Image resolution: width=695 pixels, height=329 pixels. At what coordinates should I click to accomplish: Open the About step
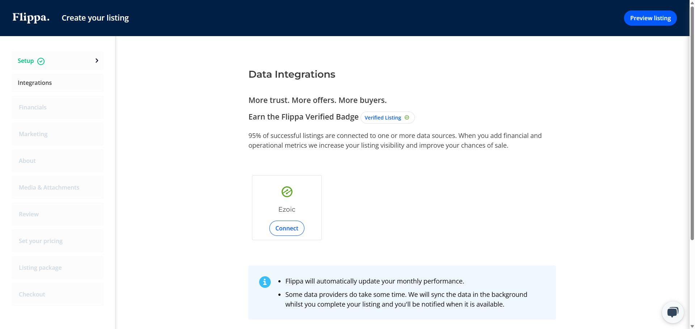(27, 161)
